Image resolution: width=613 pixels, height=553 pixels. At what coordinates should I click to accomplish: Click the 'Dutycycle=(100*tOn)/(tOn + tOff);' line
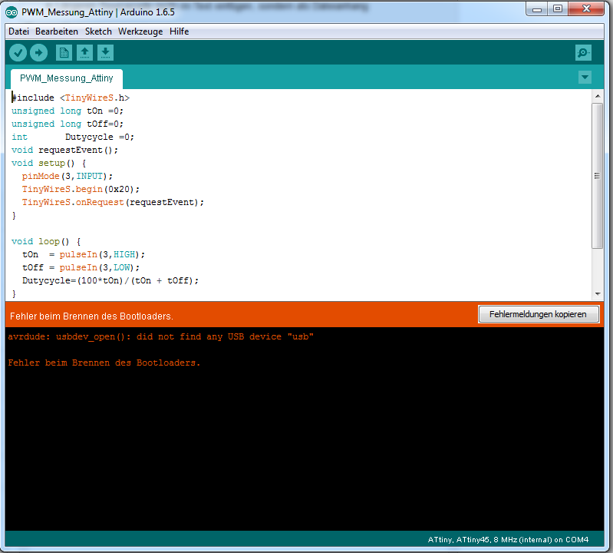[x=110, y=280]
